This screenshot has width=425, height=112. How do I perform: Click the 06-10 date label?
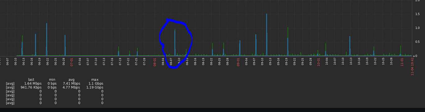coord(16,61)
